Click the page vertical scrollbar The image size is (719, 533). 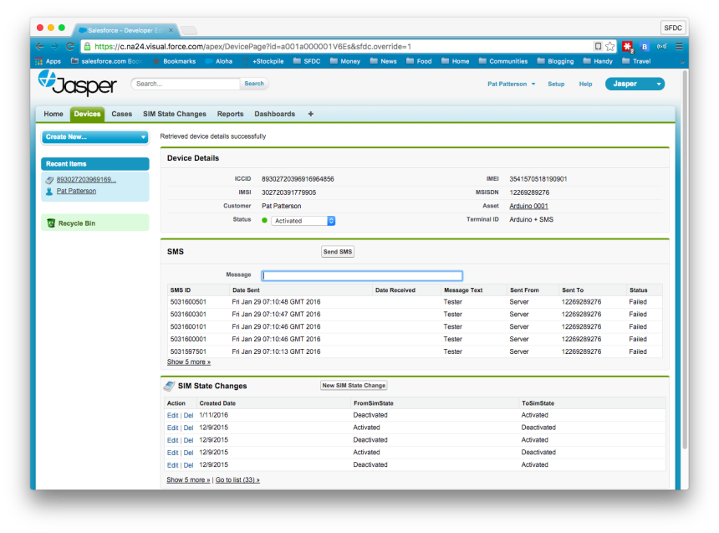click(x=685, y=259)
